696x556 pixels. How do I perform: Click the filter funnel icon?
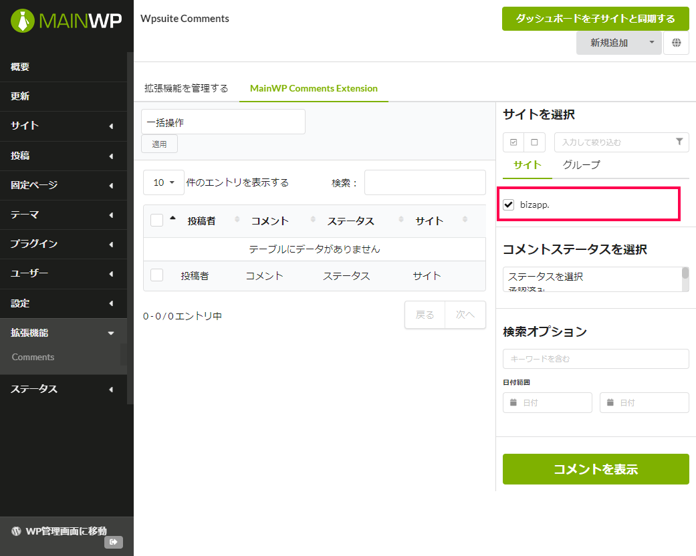679,142
